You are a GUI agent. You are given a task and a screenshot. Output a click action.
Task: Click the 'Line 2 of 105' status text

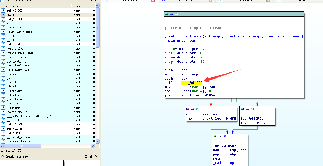tap(11, 150)
